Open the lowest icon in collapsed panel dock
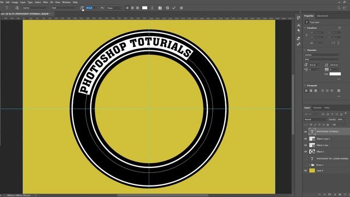The image size is (350, 197). [x=299, y=44]
